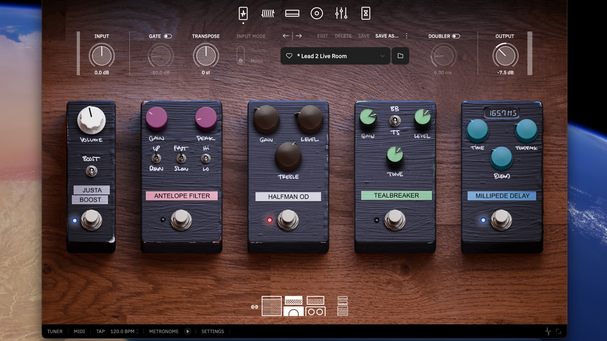Click the chain link icon near the amp thumbnails
Viewport: 607px width, 341px height.
(x=254, y=307)
